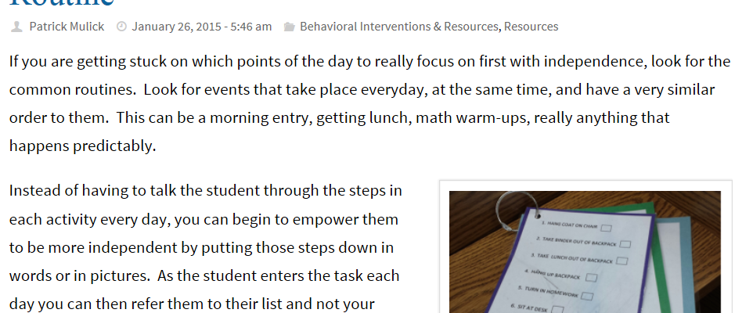The width and height of the screenshot is (735, 313).
Task: Tick the Take Lunch Out of Backpack checkbox
Action: pyautogui.click(x=622, y=261)
